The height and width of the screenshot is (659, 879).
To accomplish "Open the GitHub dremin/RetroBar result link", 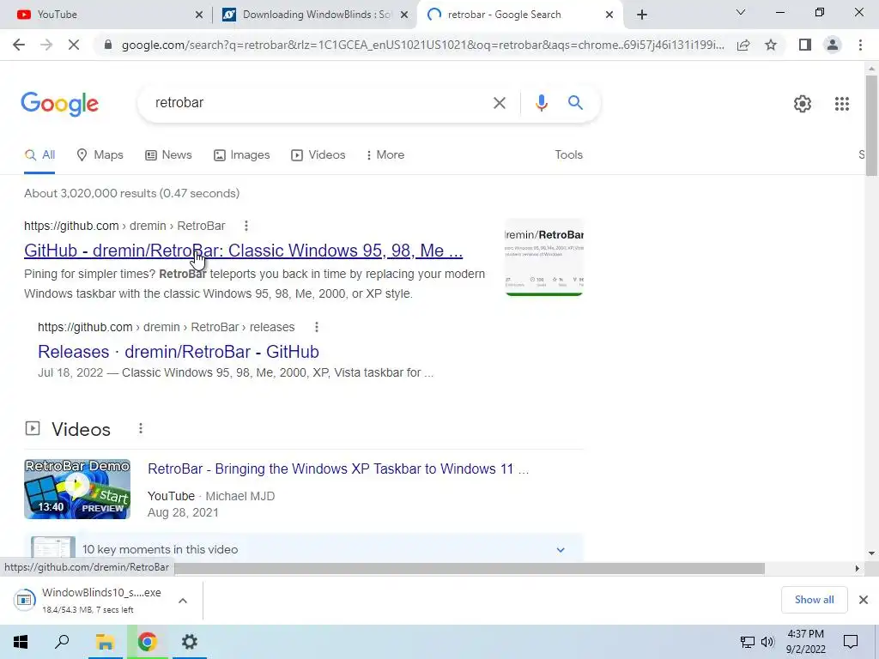I will 243,251.
